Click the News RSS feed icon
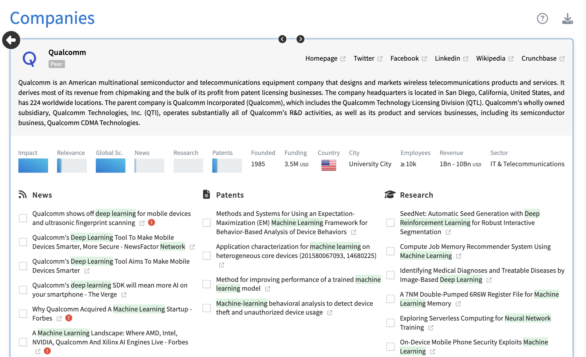The width and height of the screenshot is (586, 357). [x=23, y=195]
